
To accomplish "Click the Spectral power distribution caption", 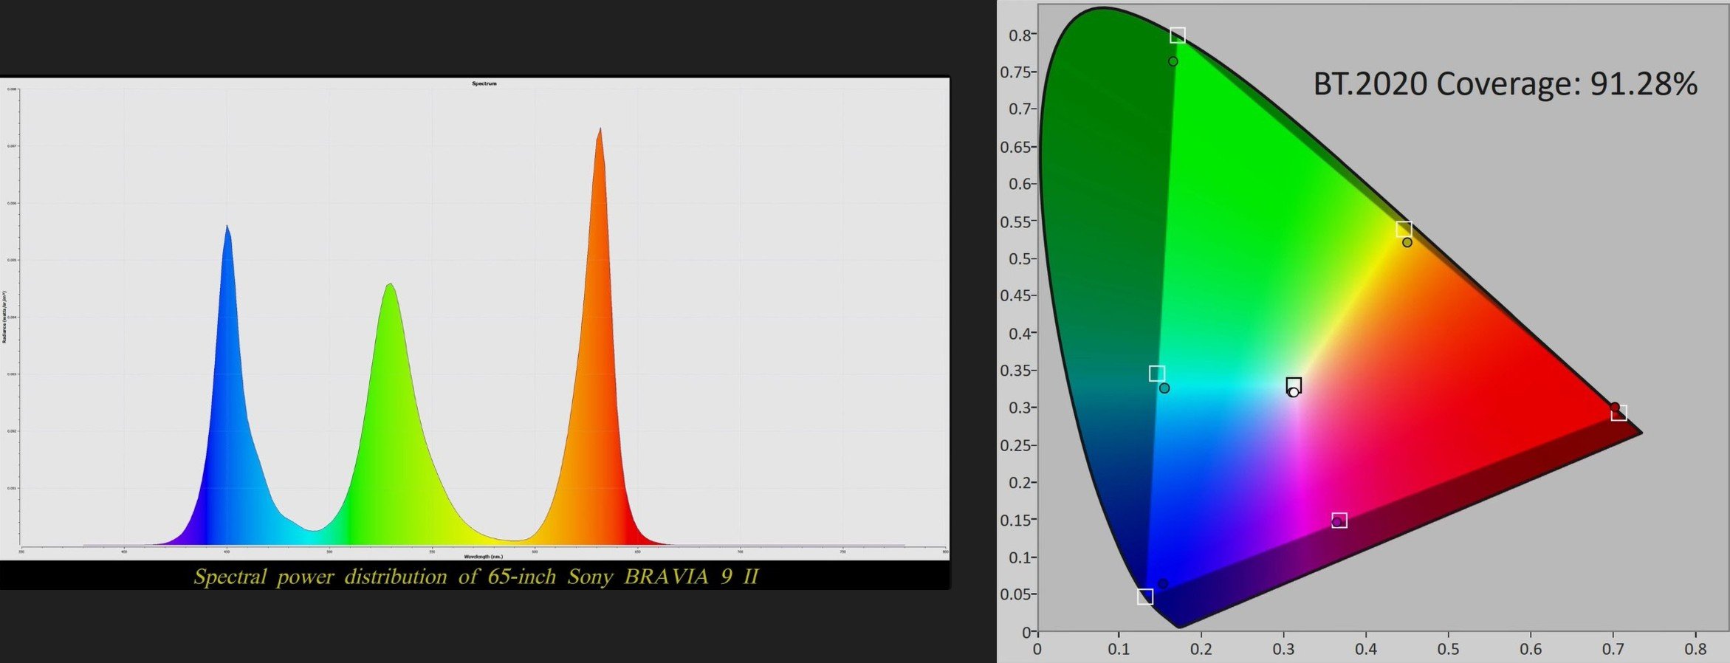I will (476, 576).
